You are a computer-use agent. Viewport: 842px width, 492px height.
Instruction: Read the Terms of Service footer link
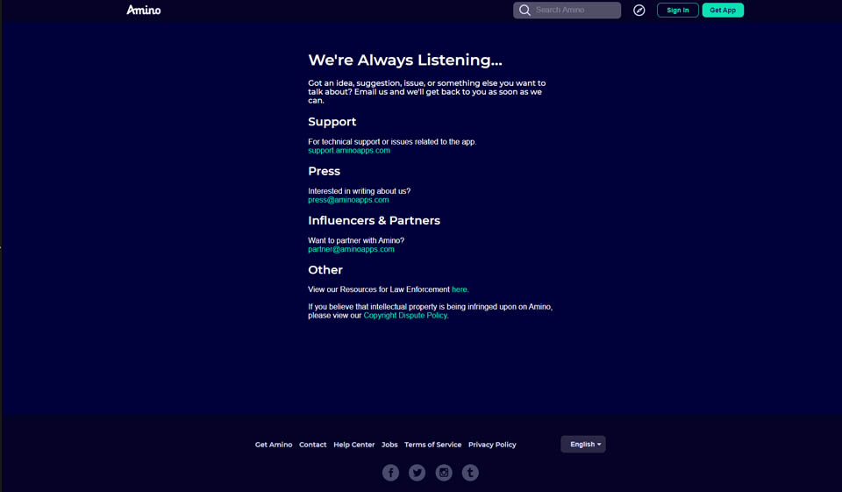click(x=432, y=445)
